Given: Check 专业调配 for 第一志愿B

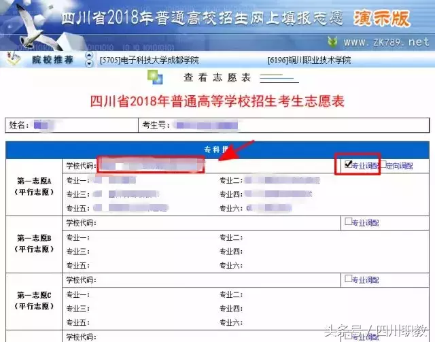Looking at the screenshot, I should pyautogui.click(x=348, y=221).
